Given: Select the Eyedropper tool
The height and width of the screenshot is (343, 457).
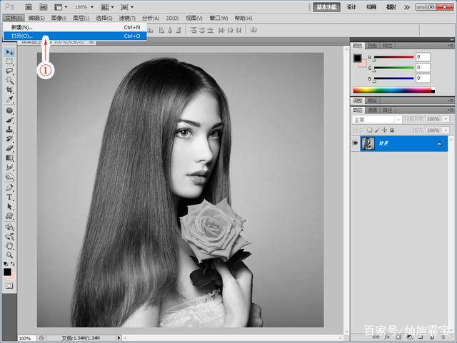Looking at the screenshot, I should [9, 100].
